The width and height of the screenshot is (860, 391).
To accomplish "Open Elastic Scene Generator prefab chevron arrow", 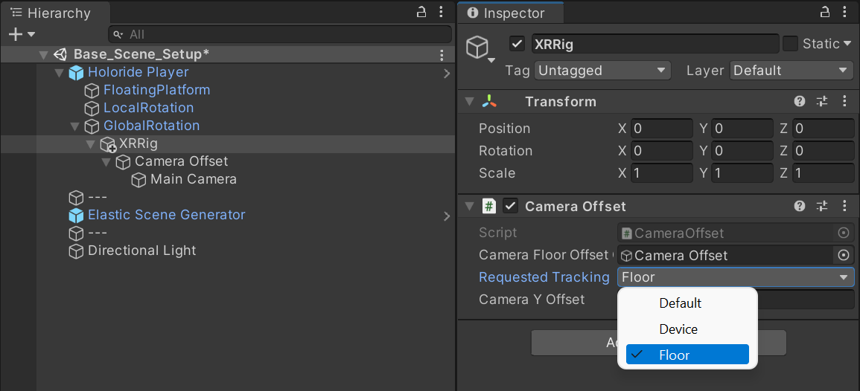I will (447, 216).
